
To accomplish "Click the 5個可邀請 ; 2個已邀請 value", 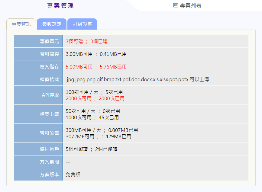I will tap(91, 149).
